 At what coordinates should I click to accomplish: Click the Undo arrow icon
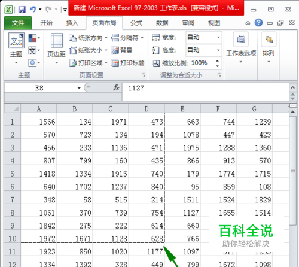click(32, 9)
